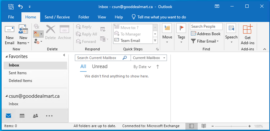This screenshot has width=270, height=131.
Task: Click the Search People field
Action: 206,26
